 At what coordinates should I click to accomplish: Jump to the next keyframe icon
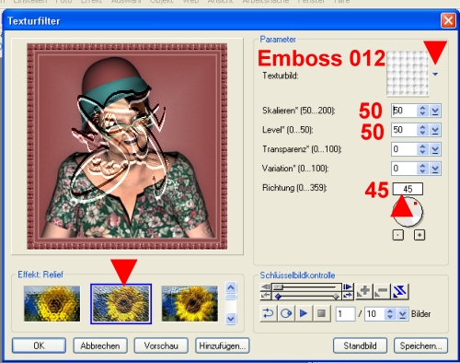click(348, 296)
